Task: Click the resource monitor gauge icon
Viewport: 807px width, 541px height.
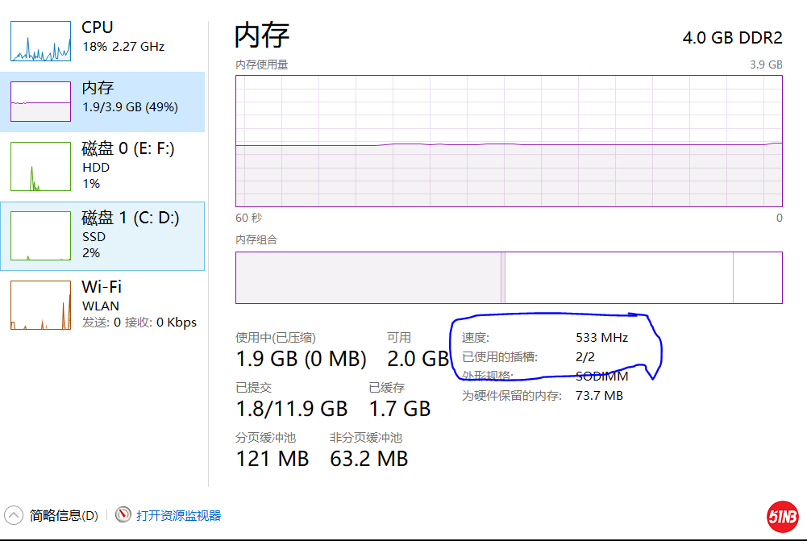Action: [123, 515]
